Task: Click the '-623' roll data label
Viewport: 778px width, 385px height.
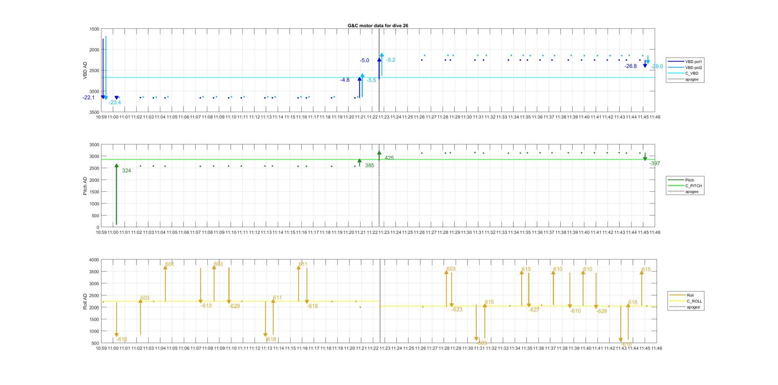Action: tap(457, 309)
